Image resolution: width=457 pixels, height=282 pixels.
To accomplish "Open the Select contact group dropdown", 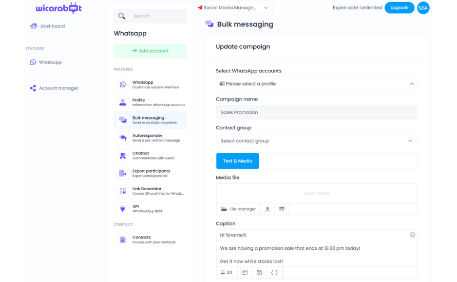I will coord(317,141).
